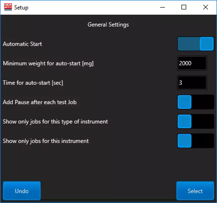Viewport: 217px width, 203px height.
Task: Click the Minimum weight for auto-start [mg] label
Action: click(48, 63)
